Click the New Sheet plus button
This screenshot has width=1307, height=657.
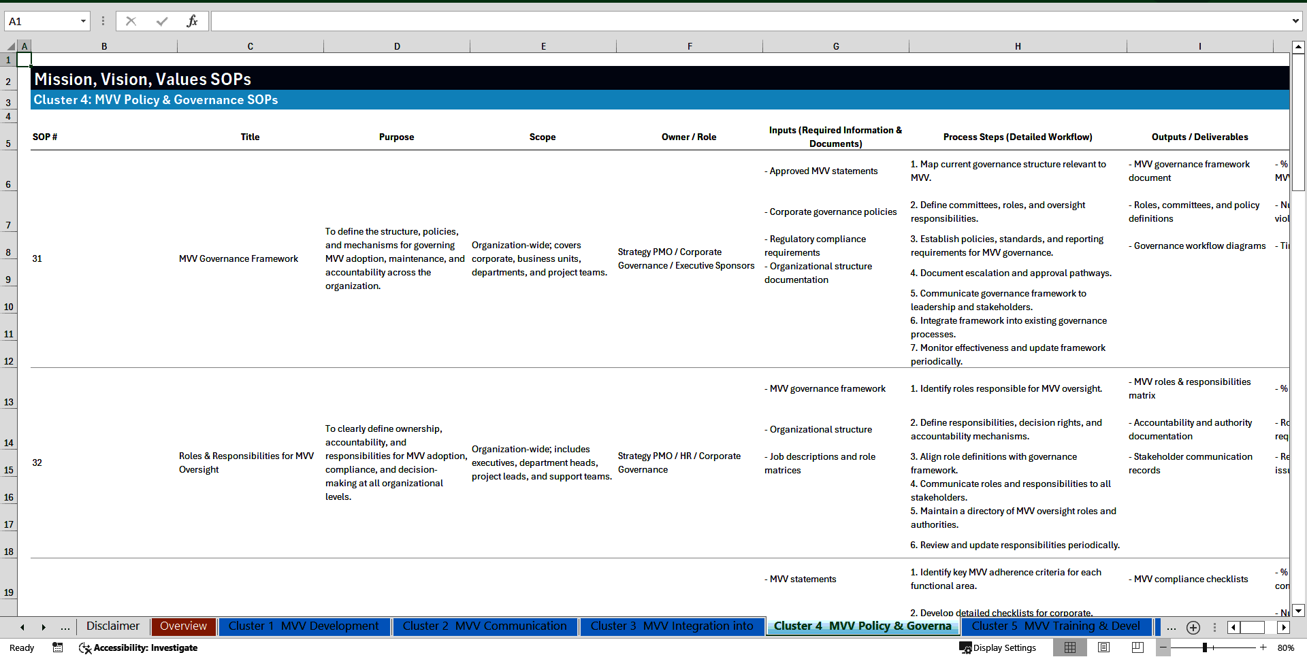tap(1193, 627)
